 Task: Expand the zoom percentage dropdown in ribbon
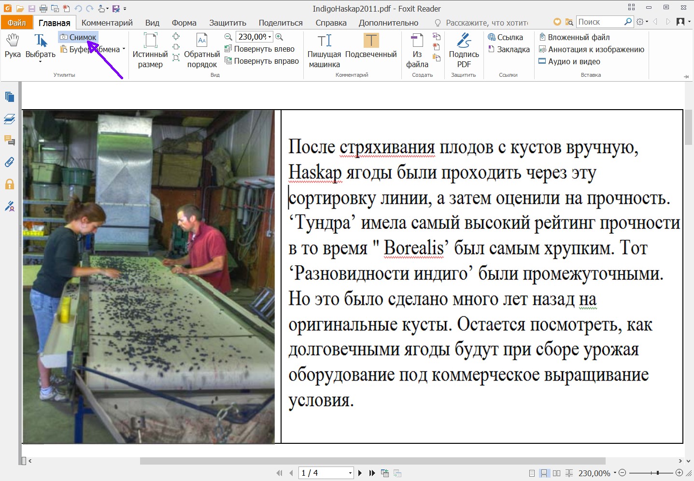pos(269,37)
